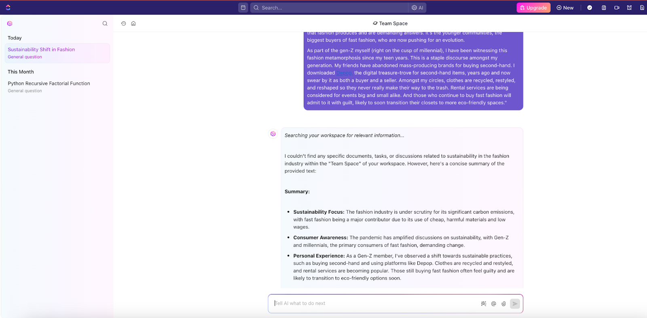Image resolution: width=647 pixels, height=318 pixels.
Task: Open chat history with the clock icon
Action: coord(123,23)
